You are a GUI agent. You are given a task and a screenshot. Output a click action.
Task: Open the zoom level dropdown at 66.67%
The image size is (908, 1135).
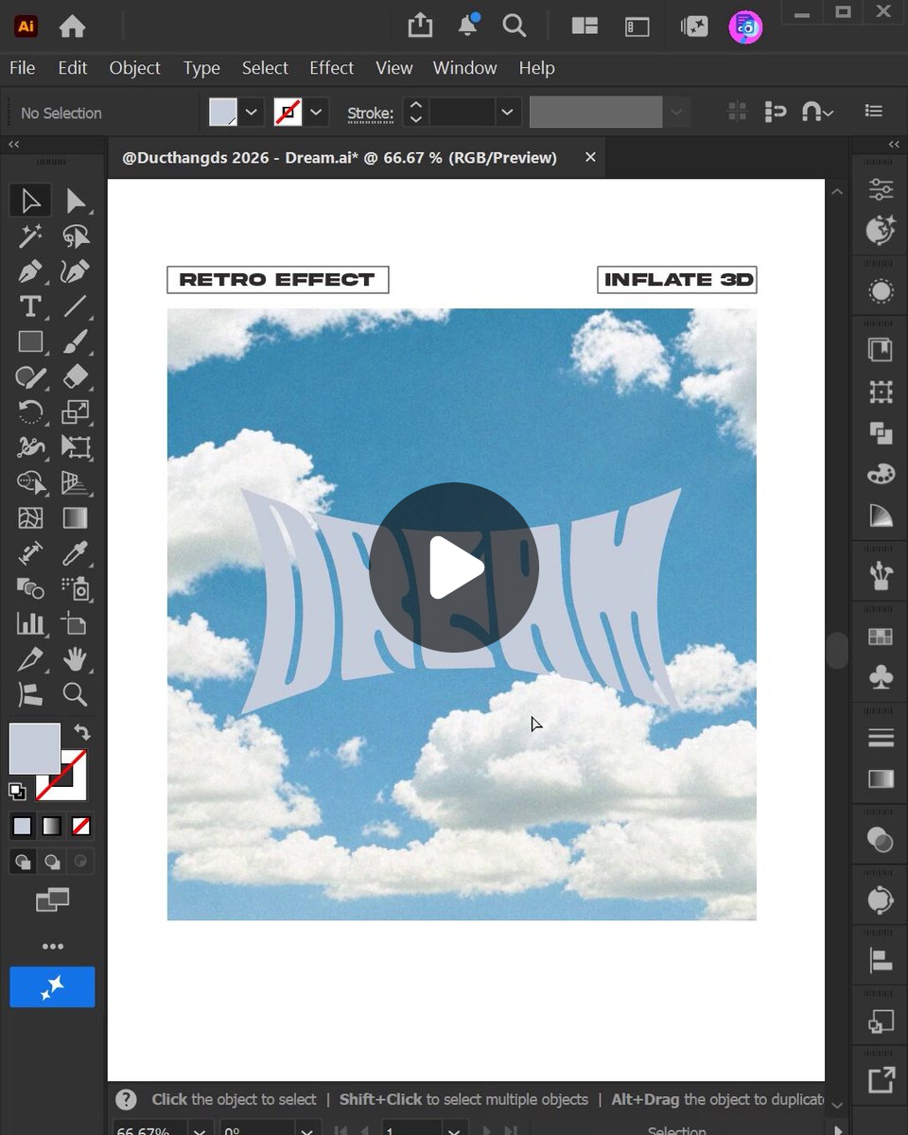coord(201,1129)
